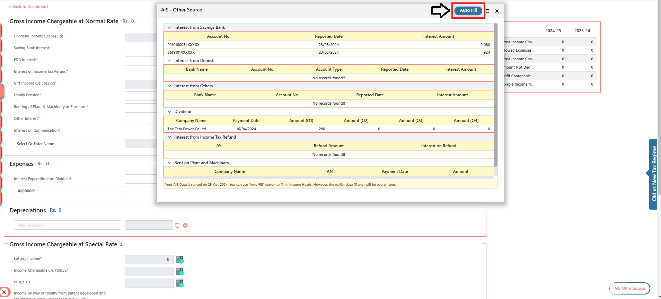Close the AIS - Other Source dialog

(497, 11)
